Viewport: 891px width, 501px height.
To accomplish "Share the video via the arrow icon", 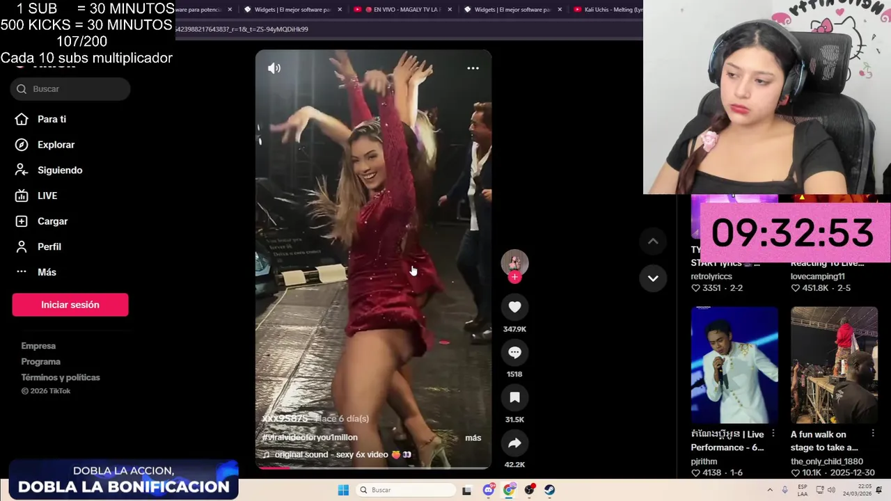I will pyautogui.click(x=514, y=443).
